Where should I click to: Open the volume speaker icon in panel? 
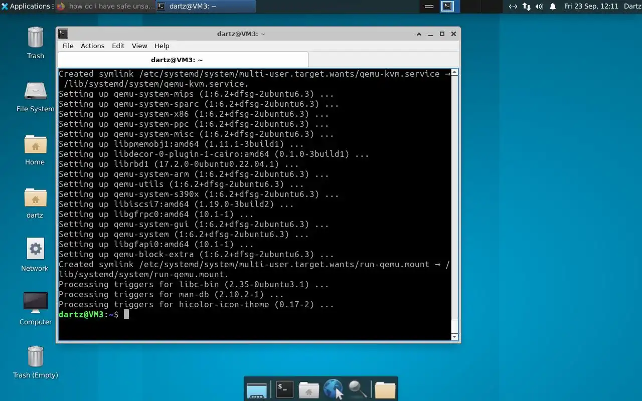tap(539, 7)
